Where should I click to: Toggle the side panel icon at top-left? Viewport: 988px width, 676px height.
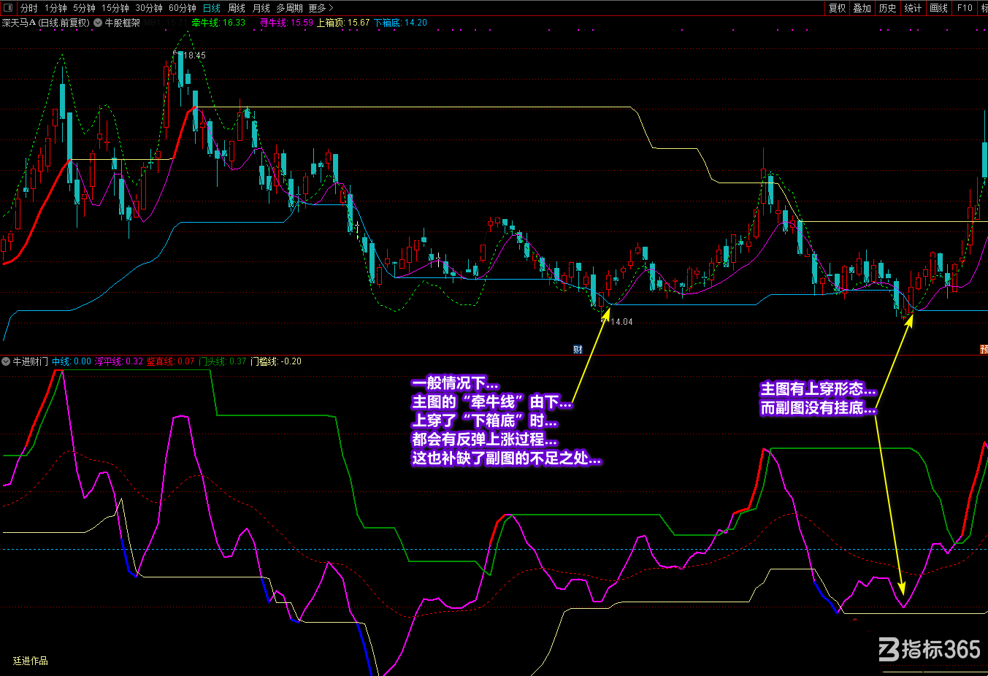coord(8,8)
